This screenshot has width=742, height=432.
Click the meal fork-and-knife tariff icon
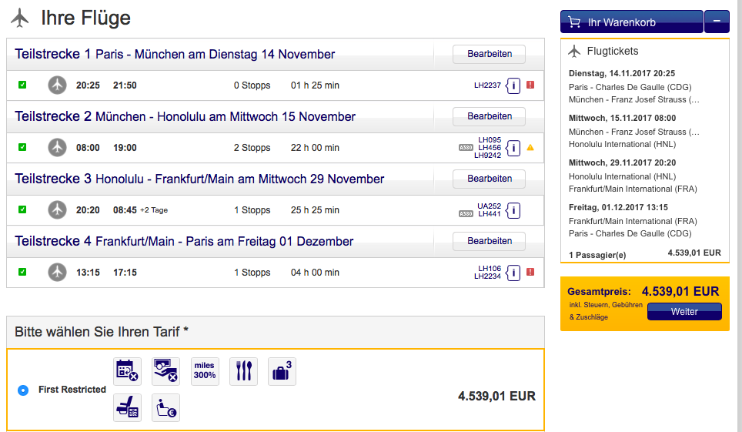point(243,371)
